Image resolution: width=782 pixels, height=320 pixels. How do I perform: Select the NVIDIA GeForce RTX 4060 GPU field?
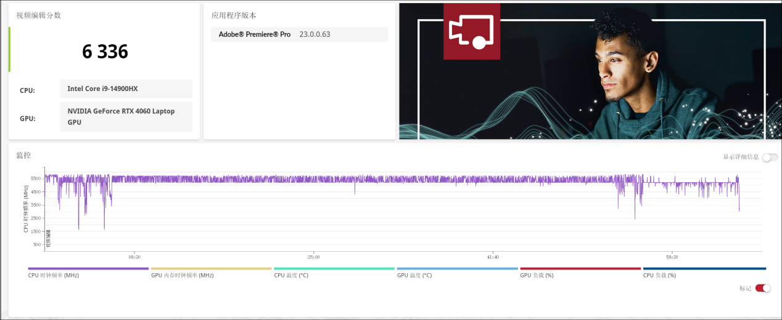pos(126,117)
